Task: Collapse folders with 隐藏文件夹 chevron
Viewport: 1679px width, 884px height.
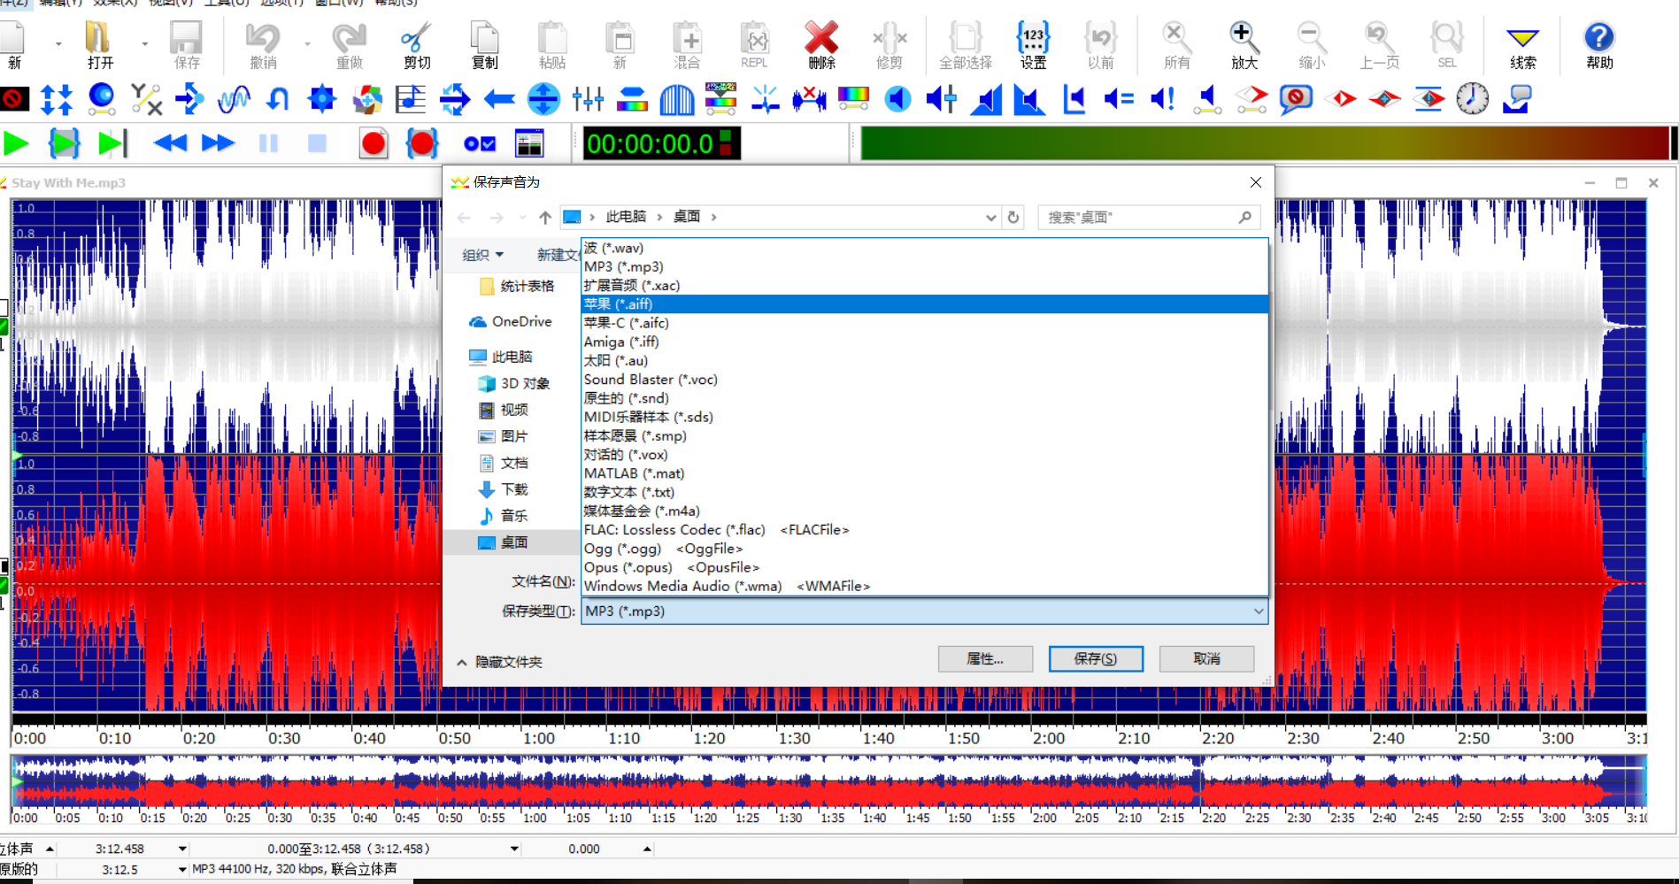Action: 462,662
